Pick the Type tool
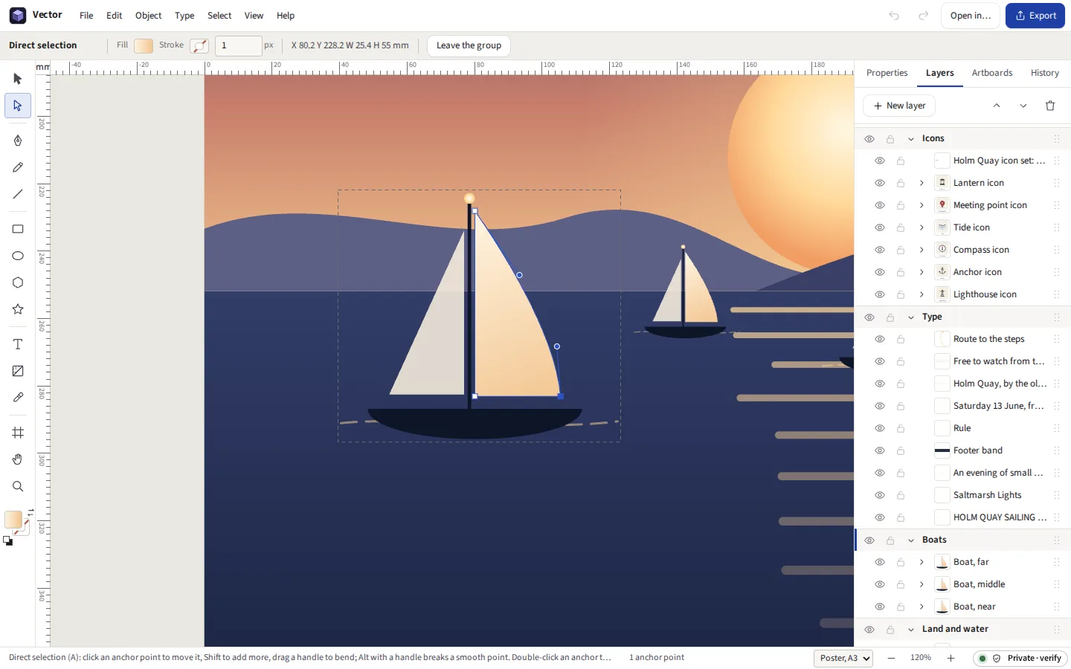 pyautogui.click(x=18, y=344)
